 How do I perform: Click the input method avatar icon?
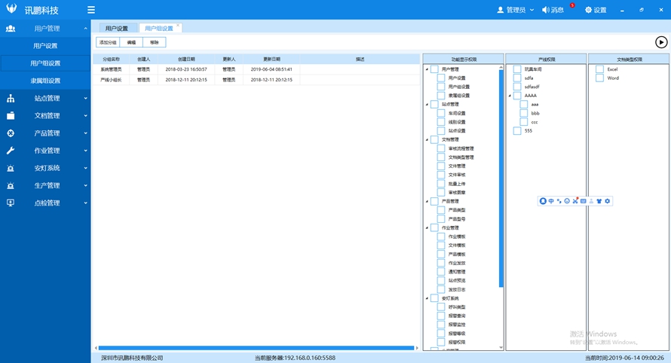click(543, 201)
